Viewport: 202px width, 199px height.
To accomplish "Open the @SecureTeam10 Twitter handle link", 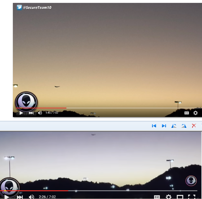I will pos(37,8).
